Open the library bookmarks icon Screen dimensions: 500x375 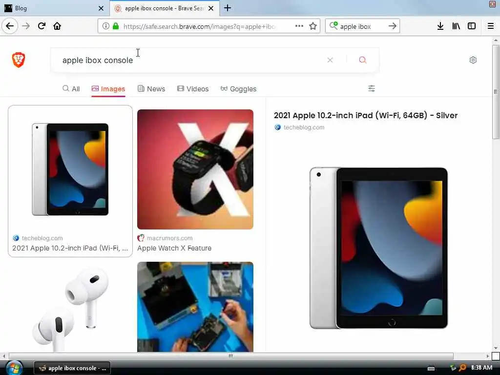(456, 26)
